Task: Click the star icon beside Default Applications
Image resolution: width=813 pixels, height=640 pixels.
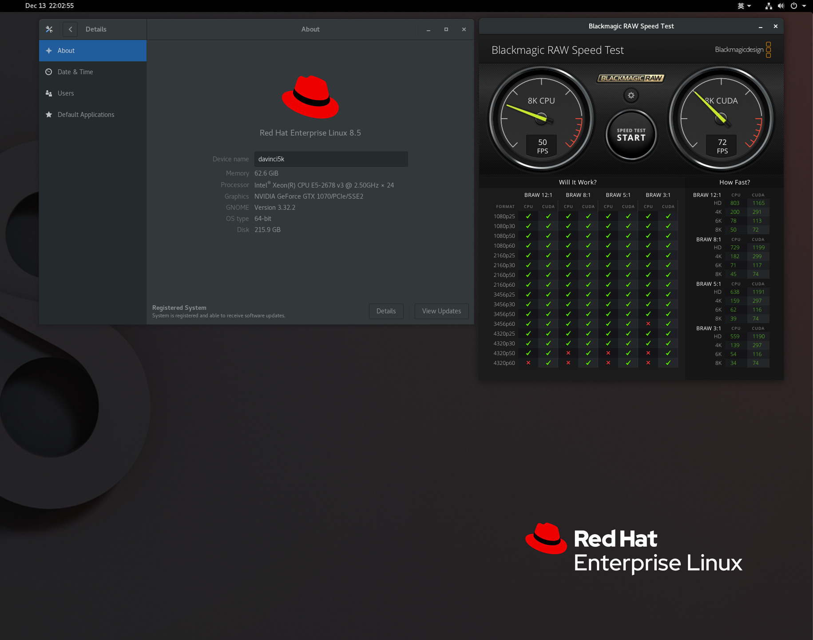Action: pyautogui.click(x=49, y=115)
